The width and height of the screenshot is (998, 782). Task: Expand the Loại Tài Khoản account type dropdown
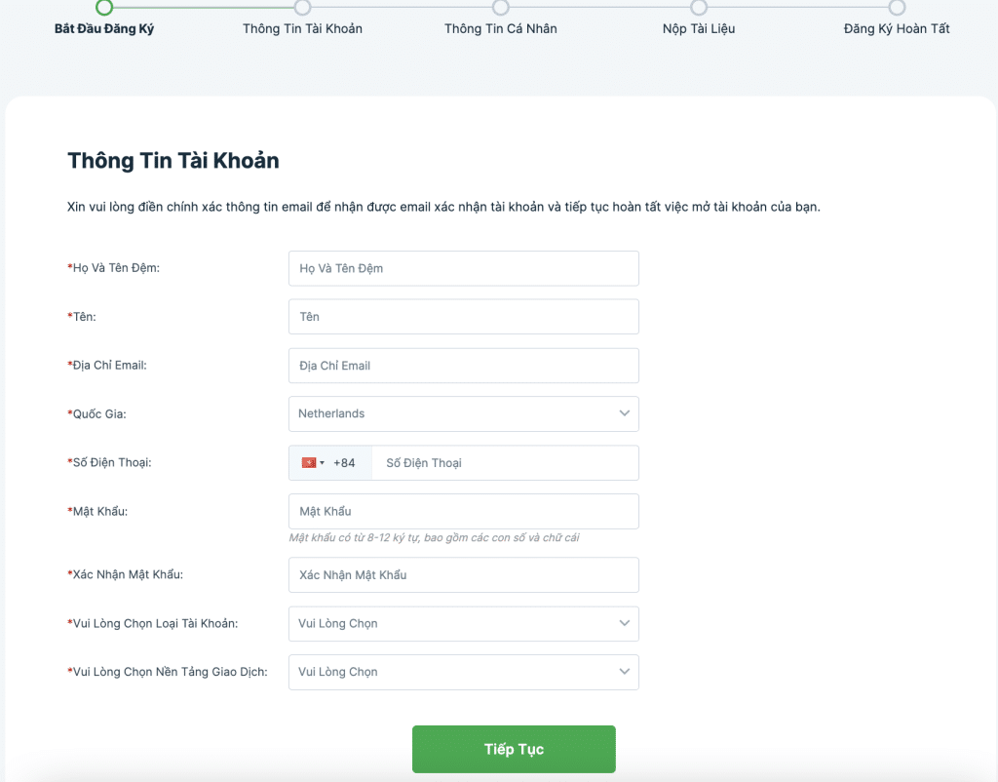tap(463, 623)
